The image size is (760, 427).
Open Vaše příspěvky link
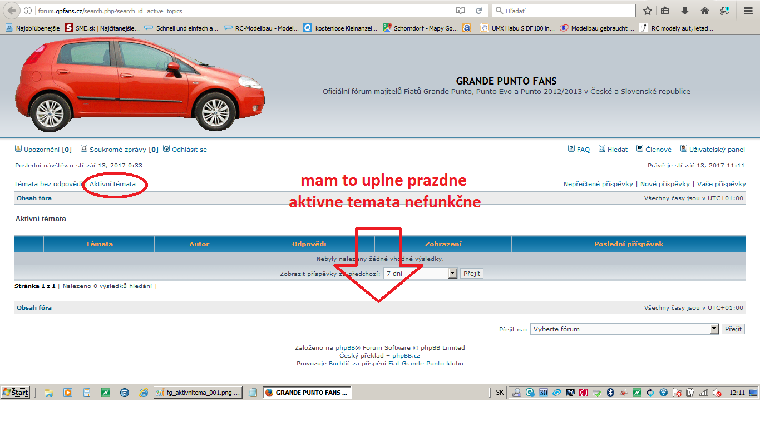point(722,184)
